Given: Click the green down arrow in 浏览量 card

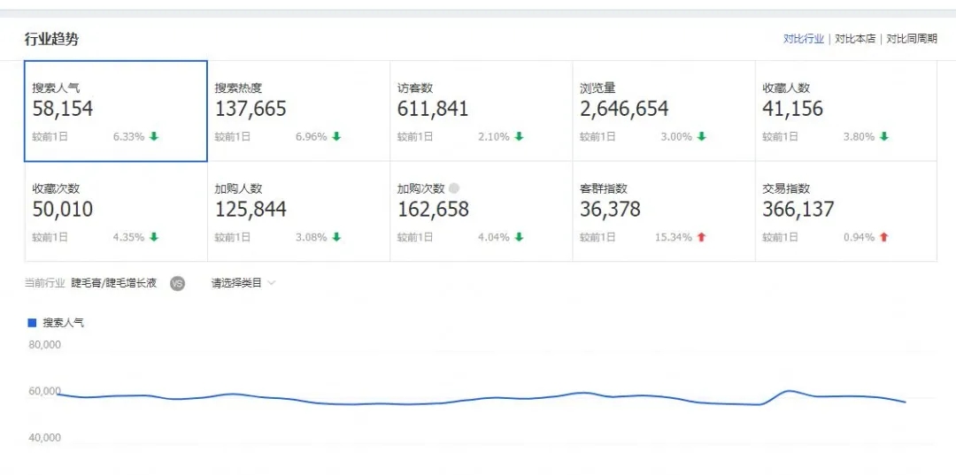Looking at the screenshot, I should click(701, 136).
